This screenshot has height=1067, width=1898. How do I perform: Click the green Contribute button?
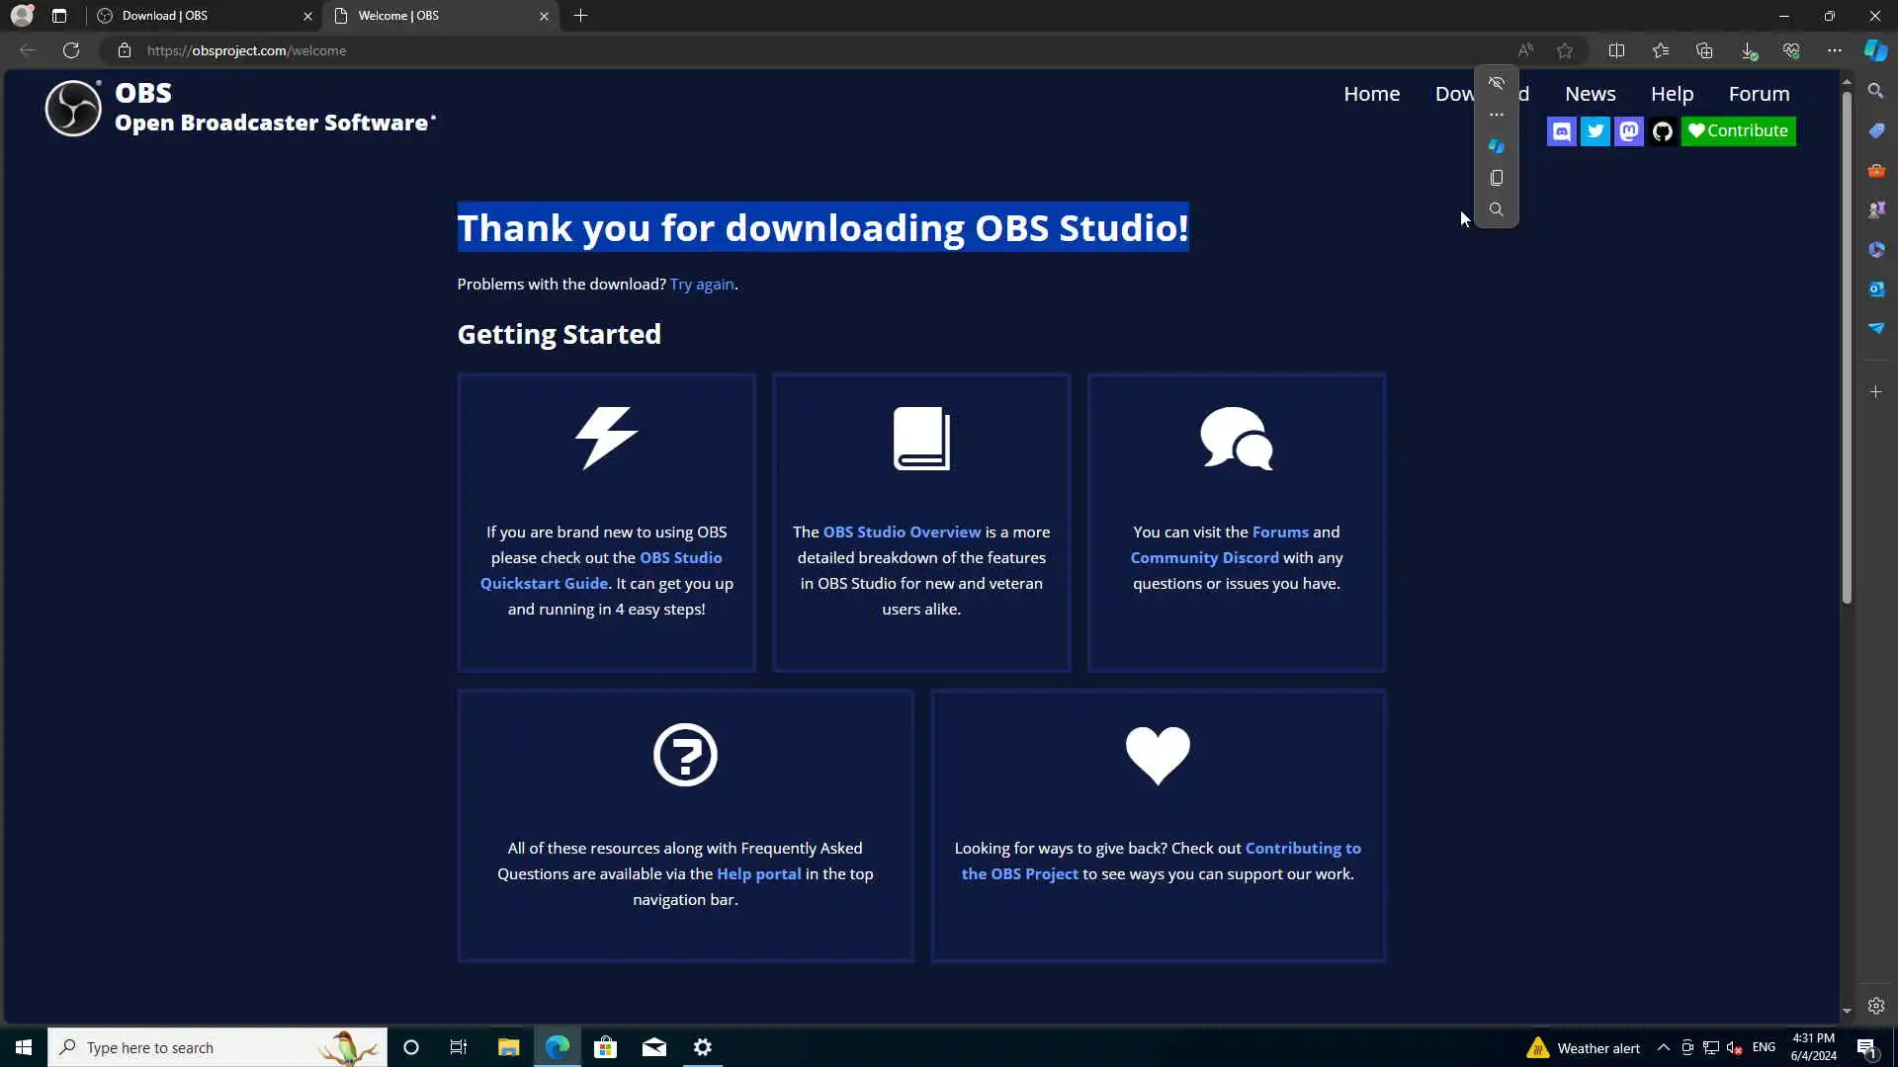pos(1738,131)
